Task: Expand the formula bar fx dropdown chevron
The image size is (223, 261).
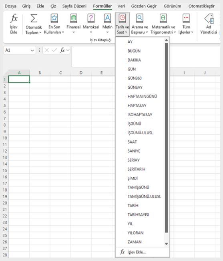Action: [x=68, y=50]
